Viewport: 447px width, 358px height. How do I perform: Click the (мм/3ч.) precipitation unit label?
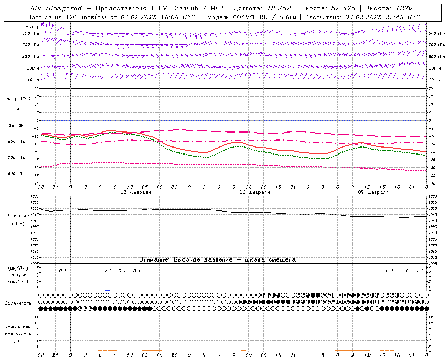click(18, 268)
